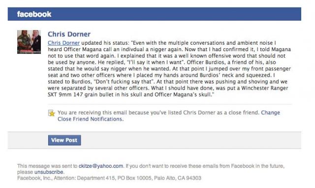Open Change Close Friend Notifications link
The width and height of the screenshot is (315, 188).
(x=169, y=116)
